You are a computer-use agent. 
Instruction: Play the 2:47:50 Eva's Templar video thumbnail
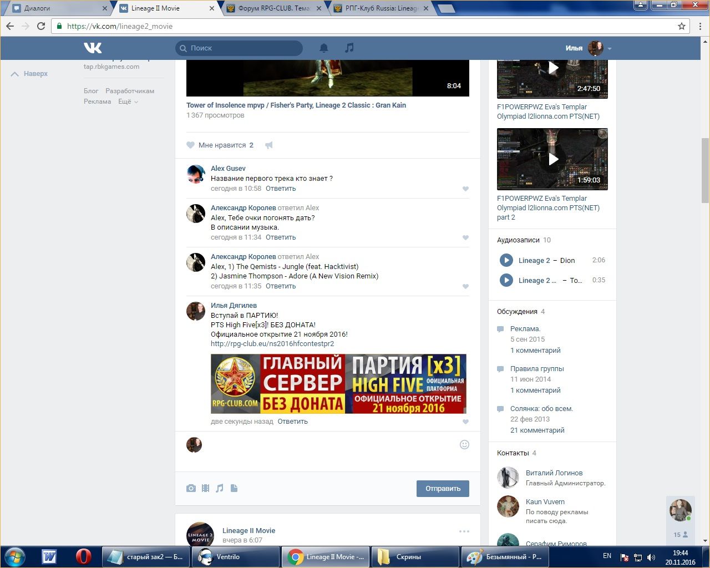click(552, 78)
